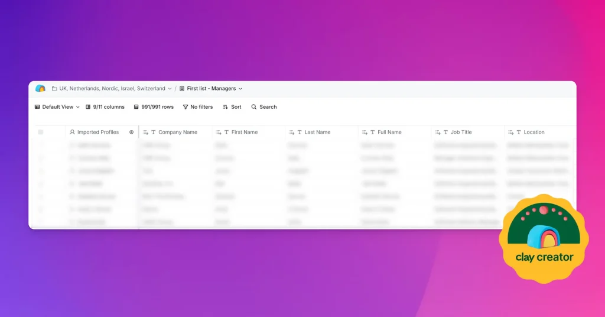Click the No filters button
The height and width of the screenshot is (317, 605).
click(198, 107)
